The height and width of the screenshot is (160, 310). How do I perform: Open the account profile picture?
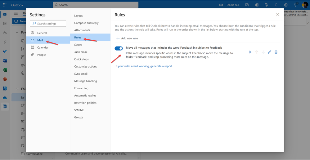tap(305, 5)
